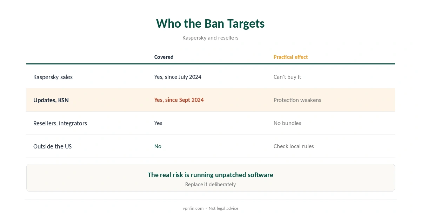Click the "Yes, since Sept 2024" cell

click(x=179, y=100)
